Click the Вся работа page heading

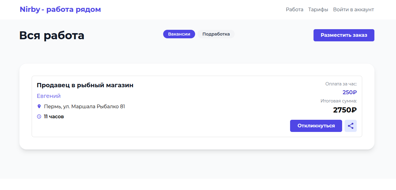click(x=51, y=35)
